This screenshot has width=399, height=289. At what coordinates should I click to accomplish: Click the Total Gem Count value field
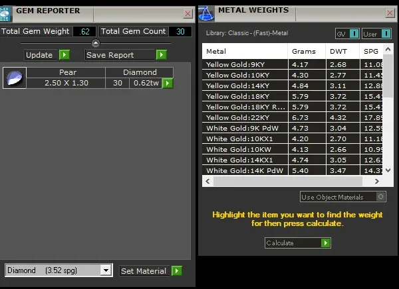click(x=180, y=31)
